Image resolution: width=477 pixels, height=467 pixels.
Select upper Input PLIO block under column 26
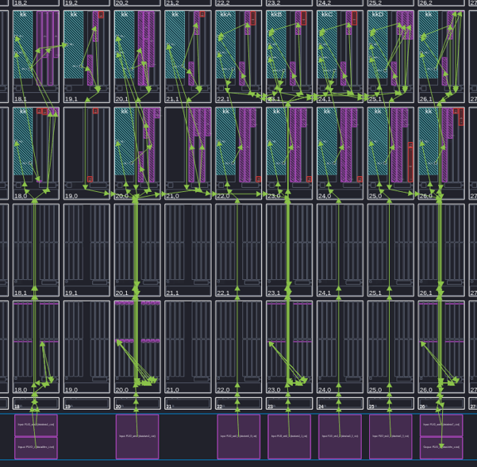441,425
